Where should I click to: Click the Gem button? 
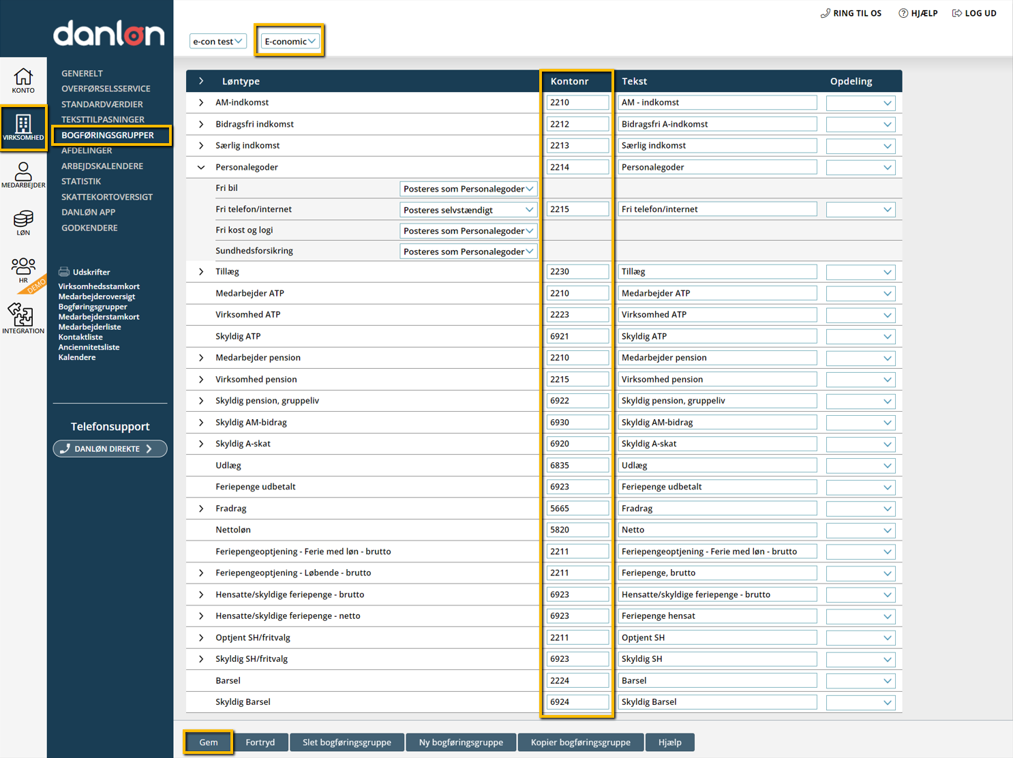209,742
